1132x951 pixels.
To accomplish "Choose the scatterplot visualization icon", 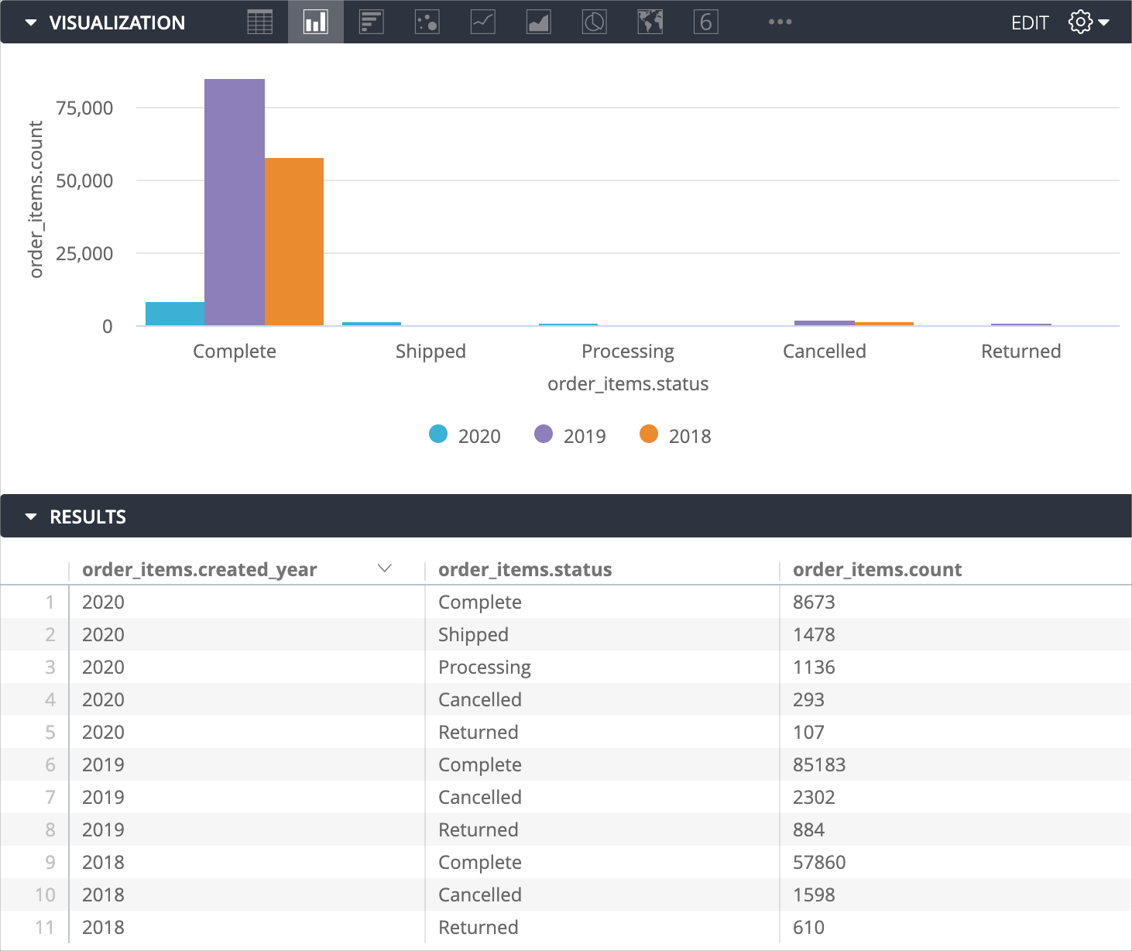I will click(427, 22).
